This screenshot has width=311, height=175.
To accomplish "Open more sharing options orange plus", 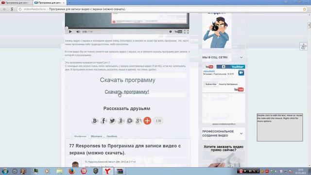I will pos(147,121).
